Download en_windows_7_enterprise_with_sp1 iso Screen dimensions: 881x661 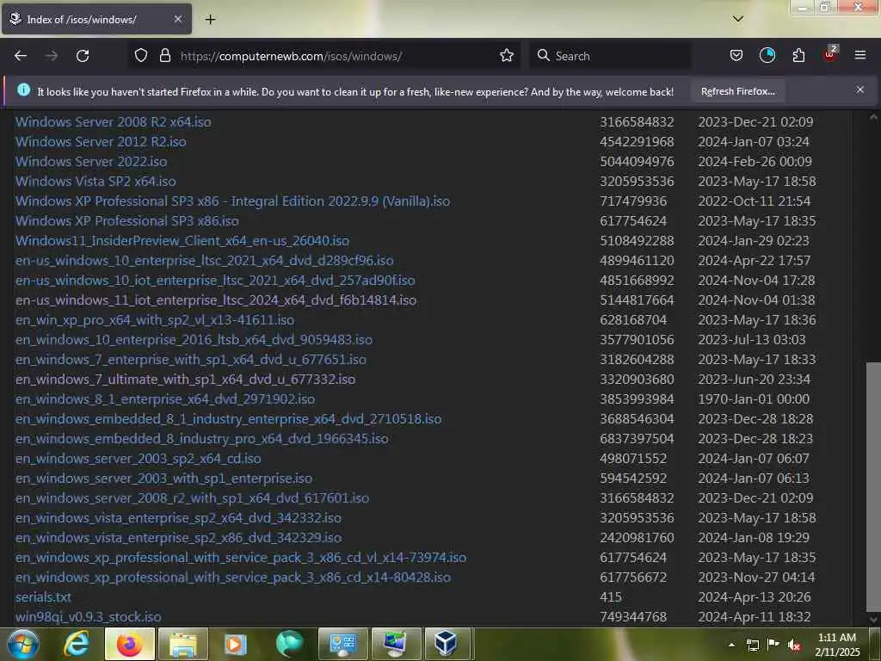[x=191, y=359]
